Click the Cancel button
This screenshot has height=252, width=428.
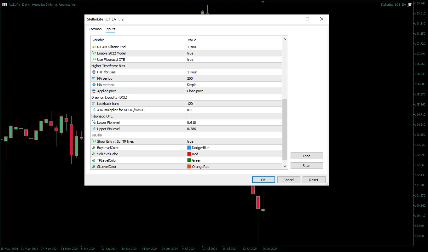point(288,180)
